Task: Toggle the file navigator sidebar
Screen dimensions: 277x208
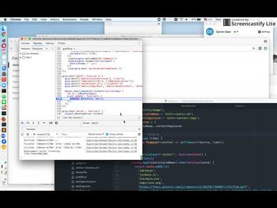Action: click(x=59, y=49)
